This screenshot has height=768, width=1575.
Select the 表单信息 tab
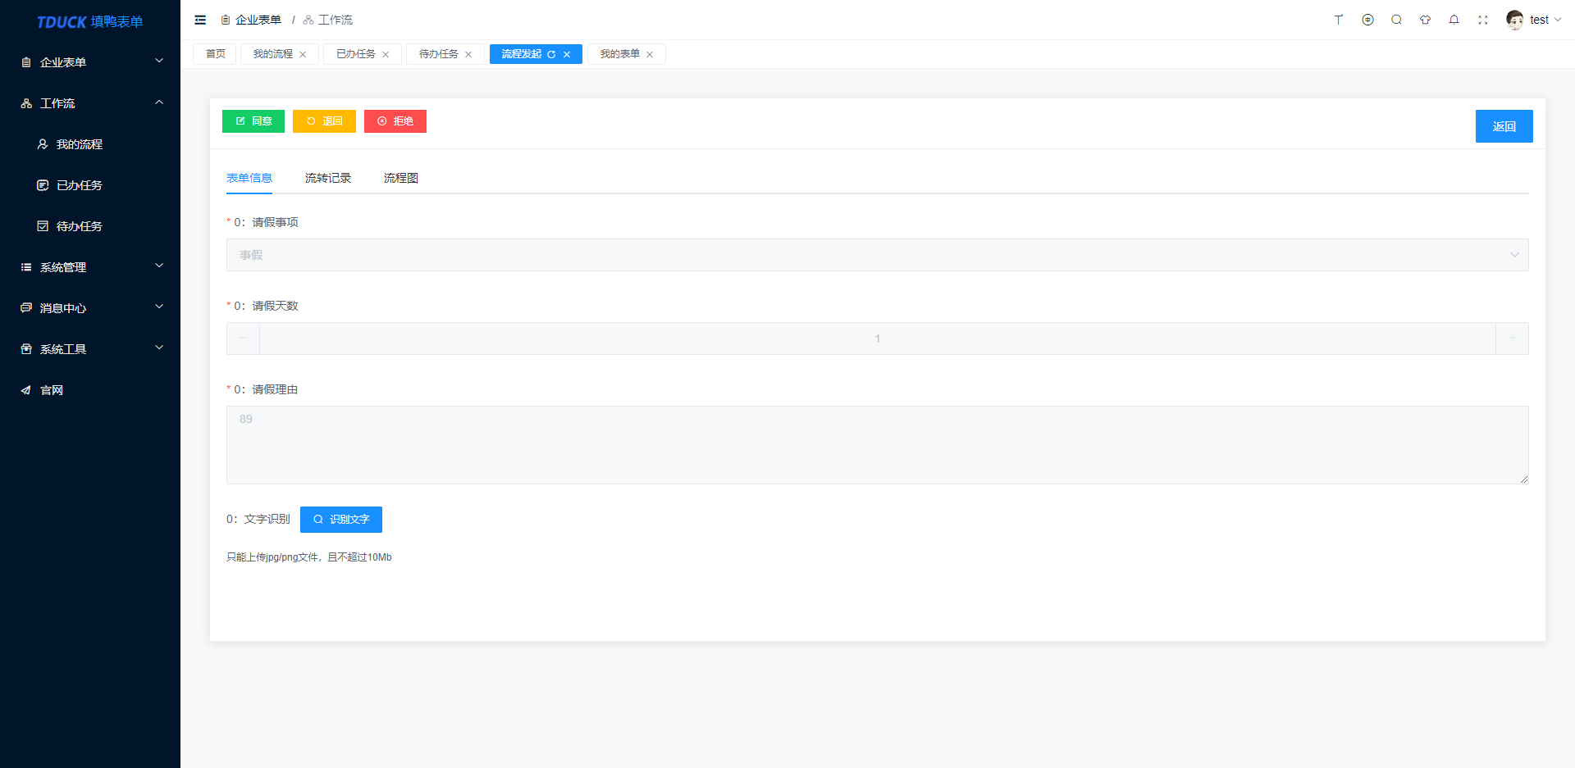pyautogui.click(x=249, y=178)
